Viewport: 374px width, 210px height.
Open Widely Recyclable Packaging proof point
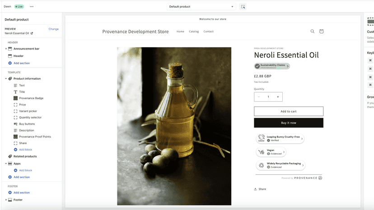pos(280,165)
